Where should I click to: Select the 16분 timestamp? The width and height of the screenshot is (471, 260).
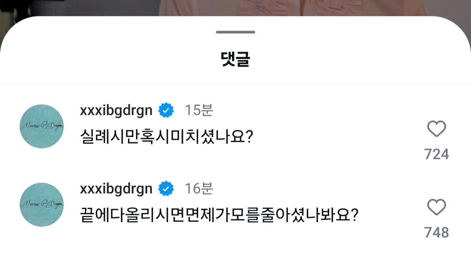199,189
